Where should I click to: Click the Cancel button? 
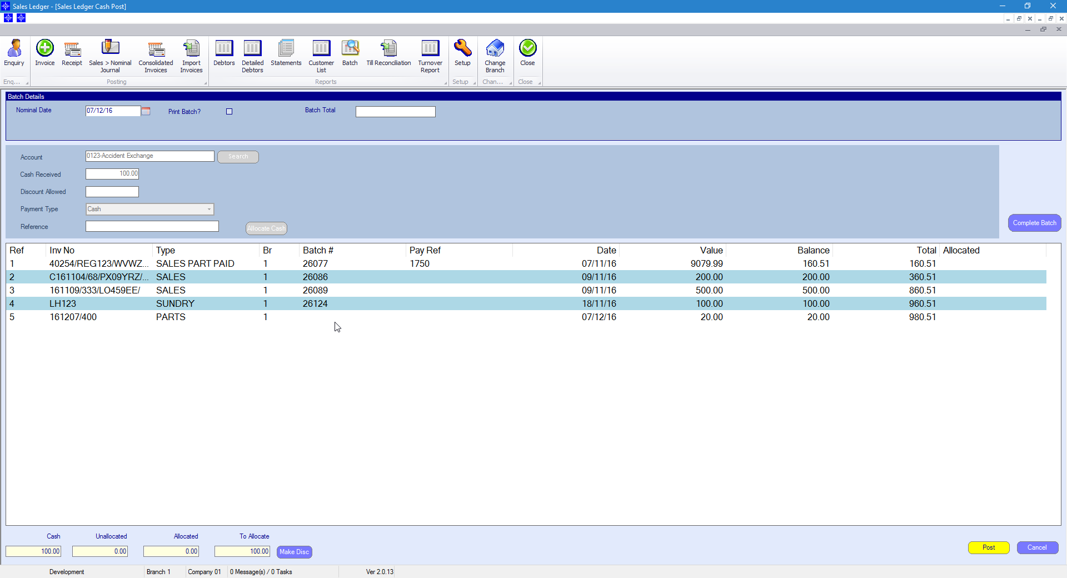(x=1037, y=547)
